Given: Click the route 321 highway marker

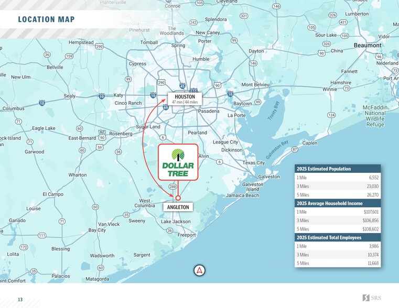Looking at the screenshot, I should coord(244,16).
